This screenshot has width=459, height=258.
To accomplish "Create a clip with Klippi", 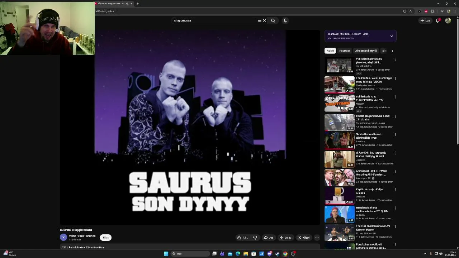I will click(x=303, y=238).
